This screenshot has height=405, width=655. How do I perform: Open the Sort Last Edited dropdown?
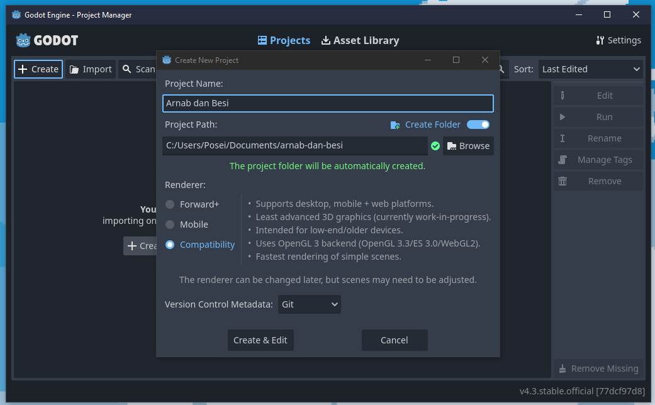point(591,69)
